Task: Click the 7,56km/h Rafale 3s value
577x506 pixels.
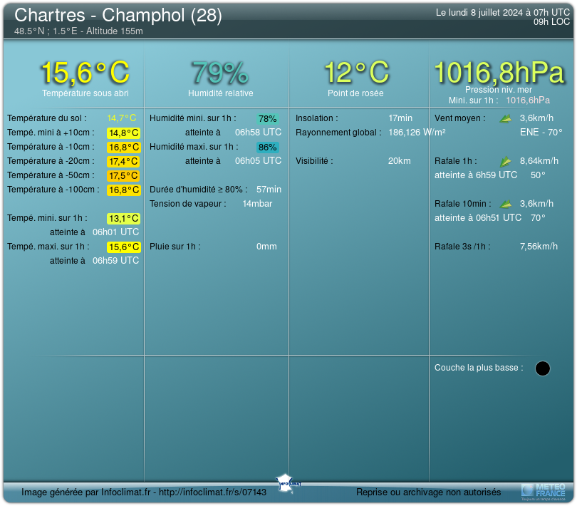Action: pos(539,247)
